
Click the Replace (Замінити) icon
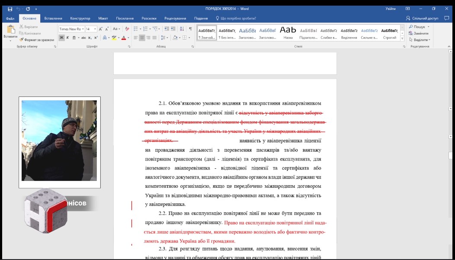pyautogui.click(x=410, y=33)
